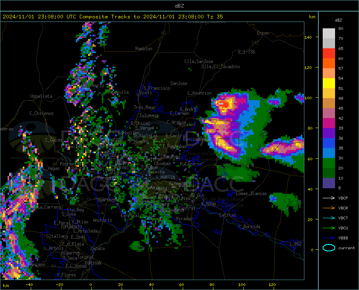Click the 'E_1-736' map label
The image size is (359, 290).
(x=247, y=52)
